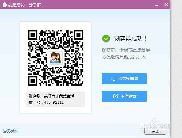Share the group via 分享该群 button

[124, 96]
